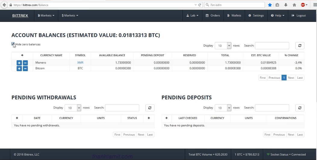317x160 pixels.
Task: Sort by AVAILABLE BALANCE column header
Action: 112,55
